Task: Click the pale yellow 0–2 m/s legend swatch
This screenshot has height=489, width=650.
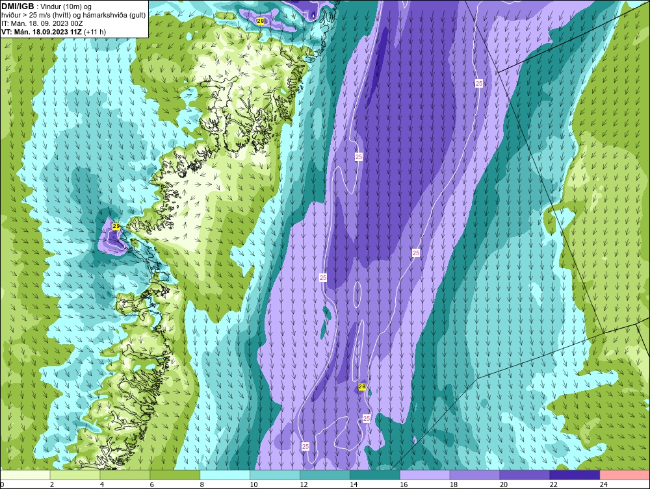Action: [x=25, y=475]
